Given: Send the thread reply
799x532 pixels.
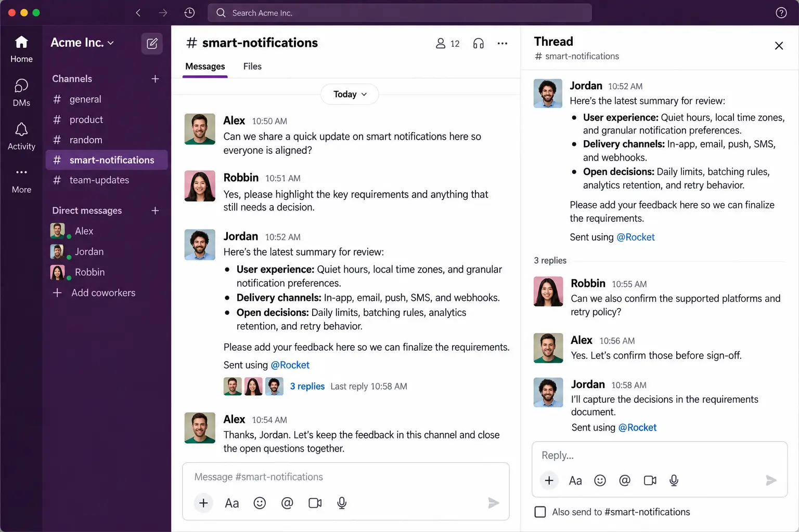Looking at the screenshot, I should [x=771, y=481].
